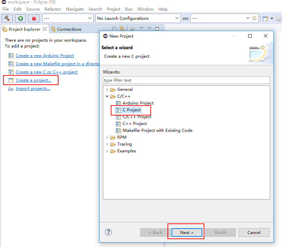Click the Next > button
Viewport: 282px width, 247px height.
click(x=187, y=232)
